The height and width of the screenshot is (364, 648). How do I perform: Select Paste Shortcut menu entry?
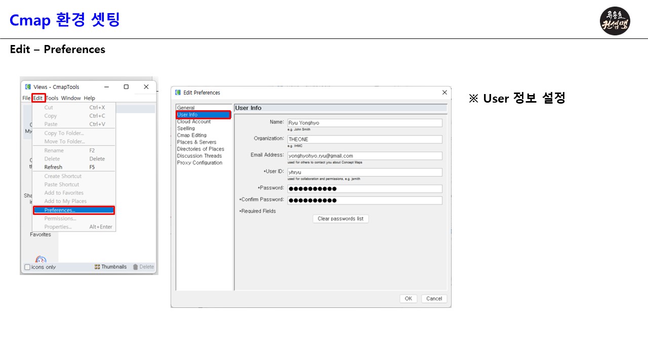(x=74, y=185)
